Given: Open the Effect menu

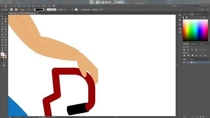Looking at the screenshot, I should tap(34, 6).
